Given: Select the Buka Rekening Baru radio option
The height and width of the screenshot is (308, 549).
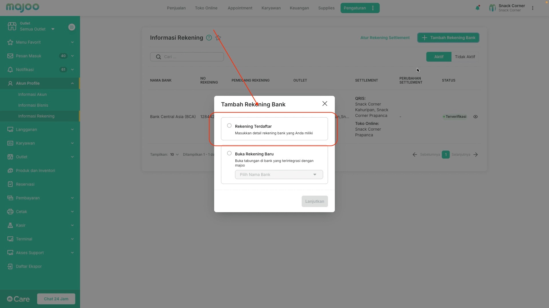Looking at the screenshot, I should pyautogui.click(x=229, y=153).
